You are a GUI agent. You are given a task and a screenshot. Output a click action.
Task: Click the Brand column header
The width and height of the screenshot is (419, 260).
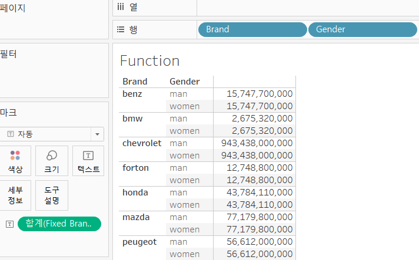pyautogui.click(x=135, y=82)
